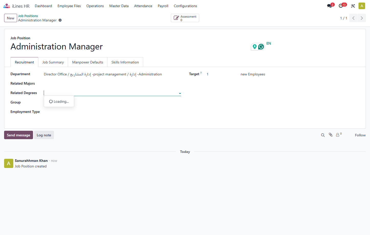The width and height of the screenshot is (370, 235).
Task: Edit the Target value 1
Action: (207, 74)
